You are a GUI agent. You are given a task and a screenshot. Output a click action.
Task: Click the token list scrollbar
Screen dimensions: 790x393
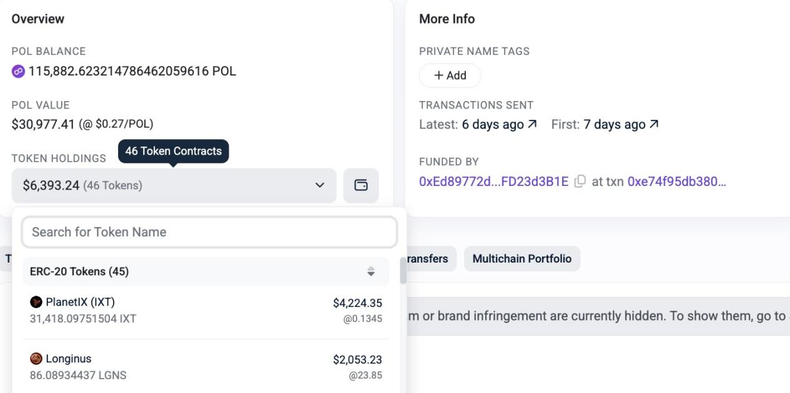pos(403,271)
